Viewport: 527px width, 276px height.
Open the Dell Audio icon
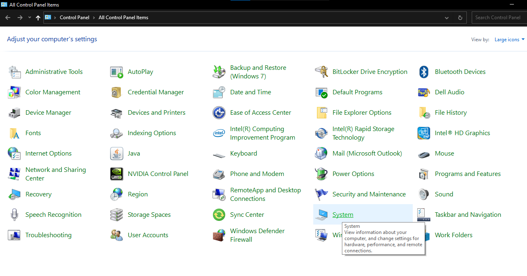(x=424, y=92)
